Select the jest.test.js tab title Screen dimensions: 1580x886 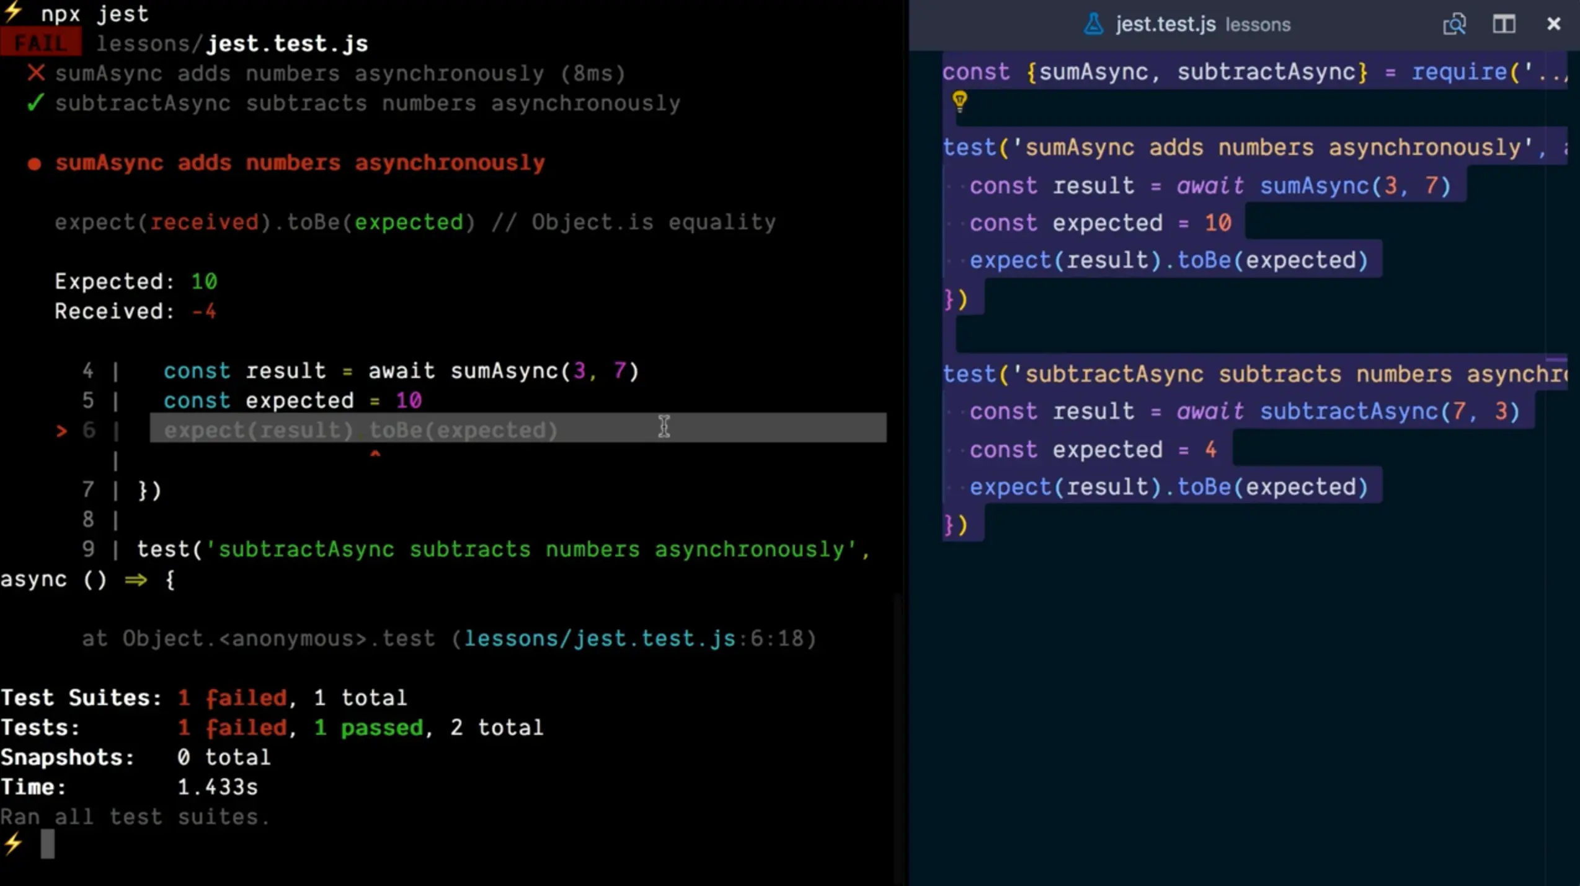[1165, 25]
